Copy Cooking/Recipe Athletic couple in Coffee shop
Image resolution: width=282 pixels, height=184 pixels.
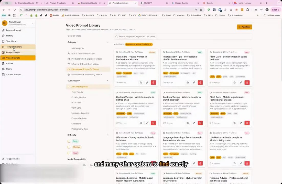[x=141, y=123]
